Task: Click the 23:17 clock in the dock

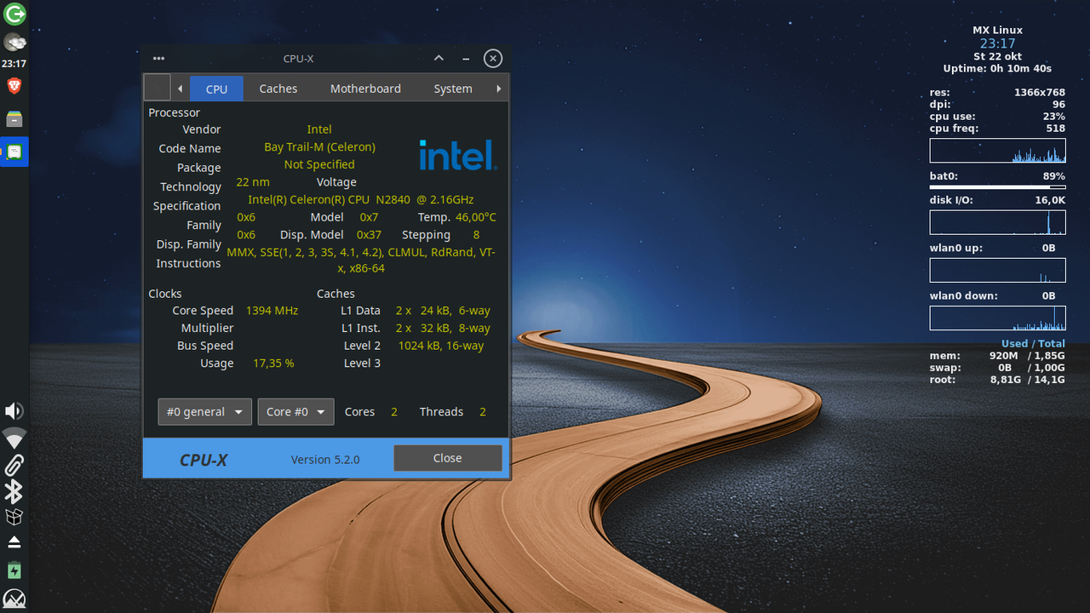Action: 14,63
